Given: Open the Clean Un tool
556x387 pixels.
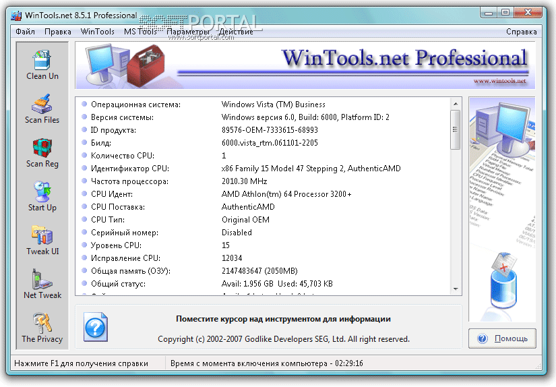Looking at the screenshot, I should click(42, 65).
